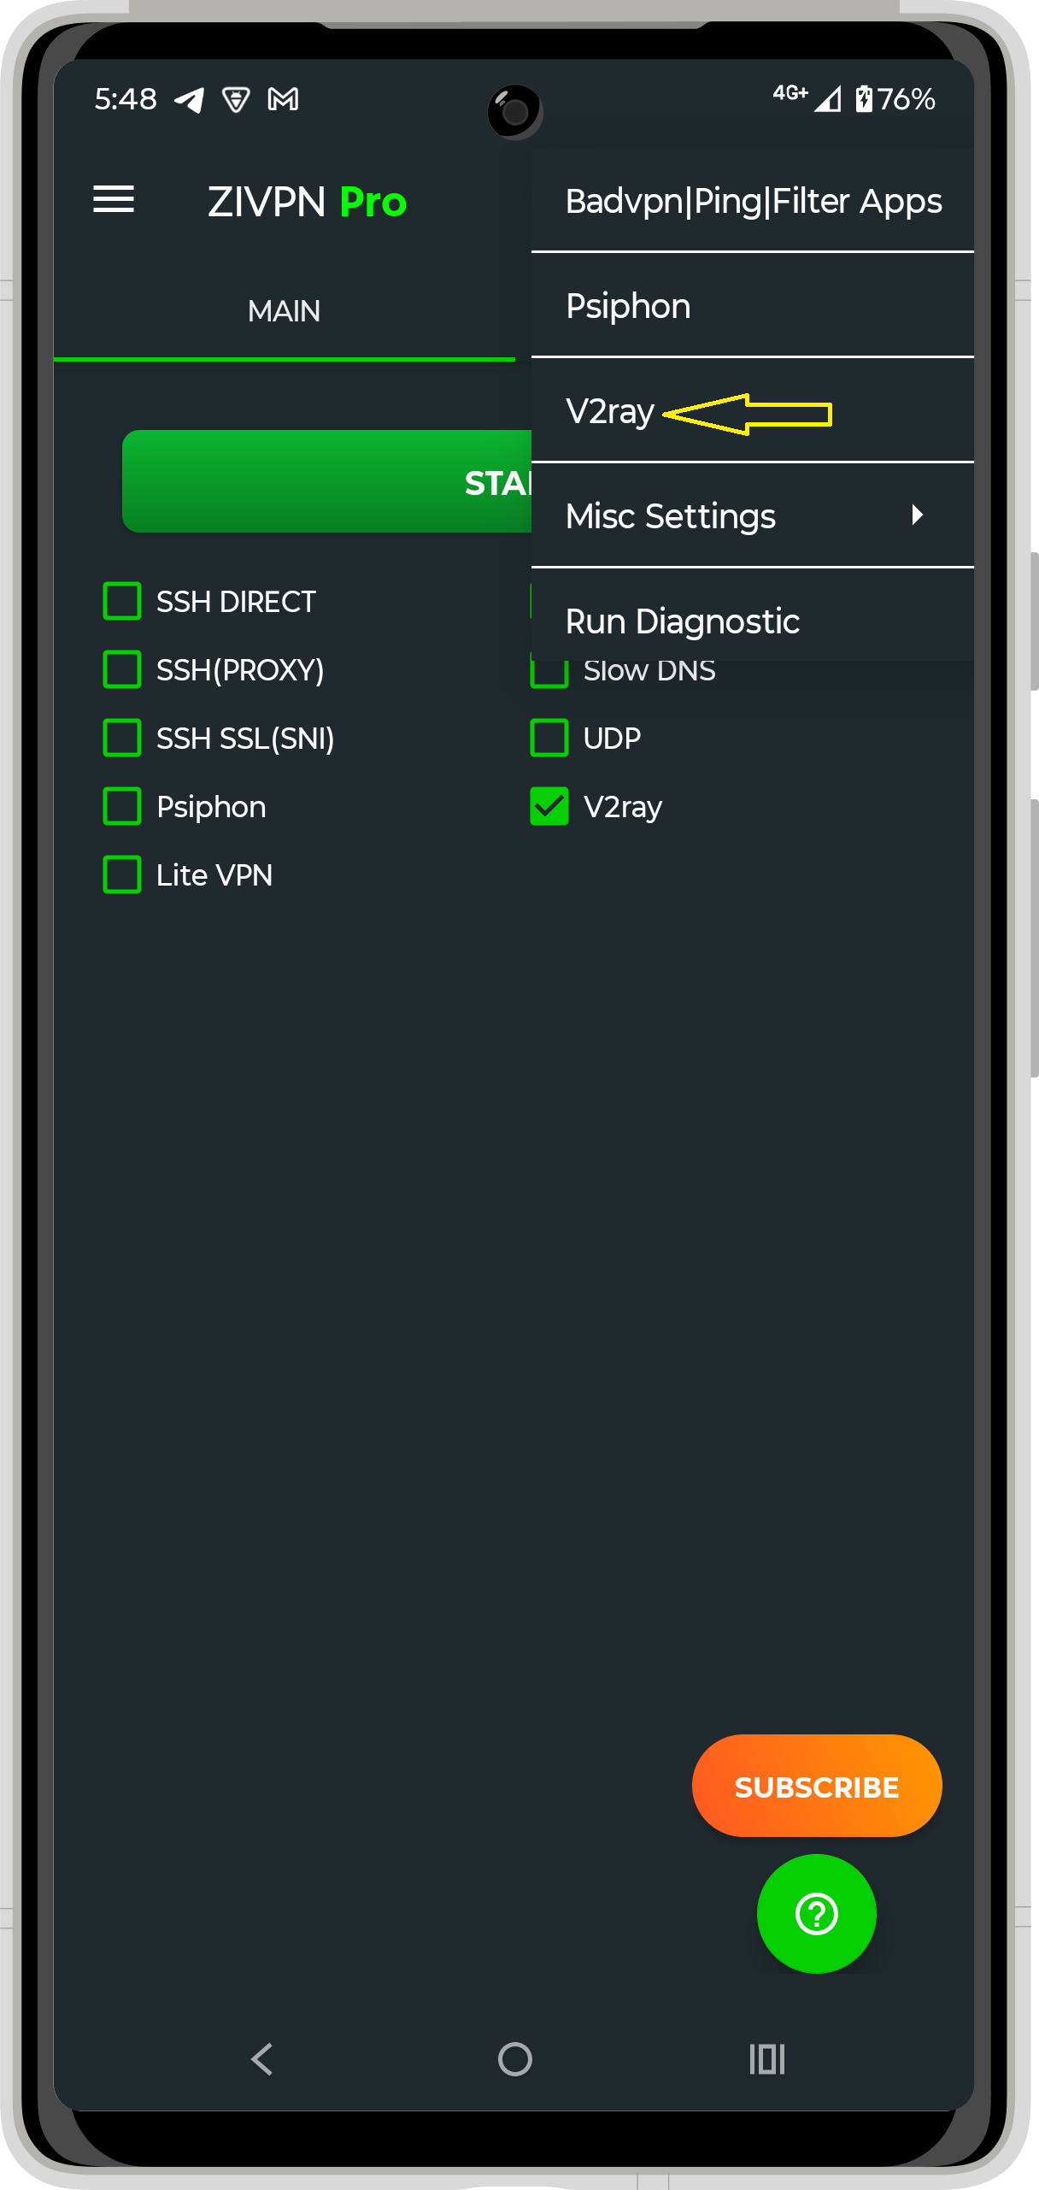Tap the green help question mark button
The height and width of the screenshot is (2190, 1039).
pyautogui.click(x=815, y=1913)
